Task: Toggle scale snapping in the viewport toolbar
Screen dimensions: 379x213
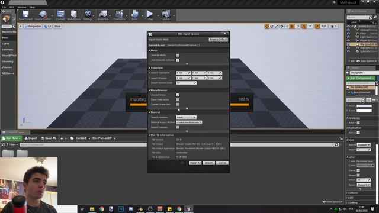Action: 317,26
